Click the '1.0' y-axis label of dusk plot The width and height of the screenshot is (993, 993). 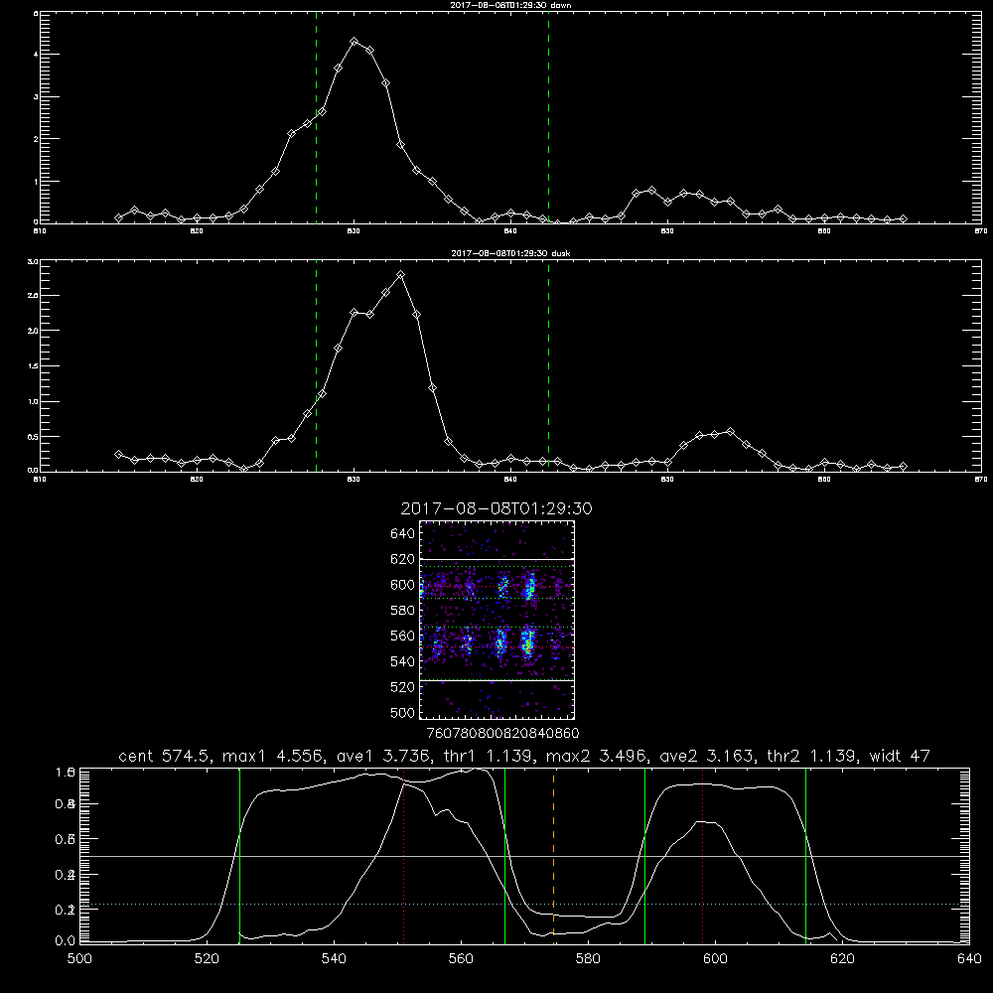pyautogui.click(x=34, y=401)
